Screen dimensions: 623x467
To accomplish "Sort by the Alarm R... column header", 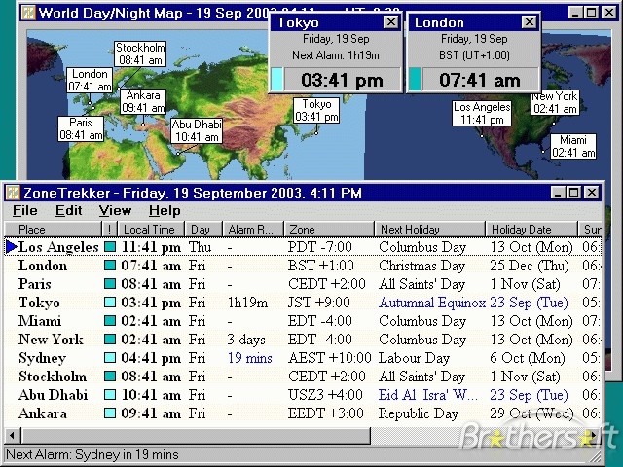I will [x=253, y=230].
